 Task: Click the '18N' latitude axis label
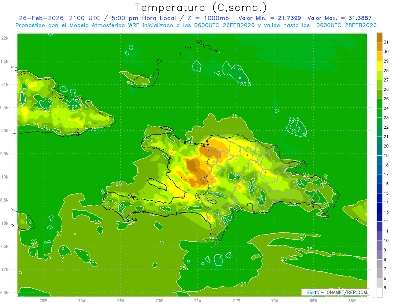[5, 223]
